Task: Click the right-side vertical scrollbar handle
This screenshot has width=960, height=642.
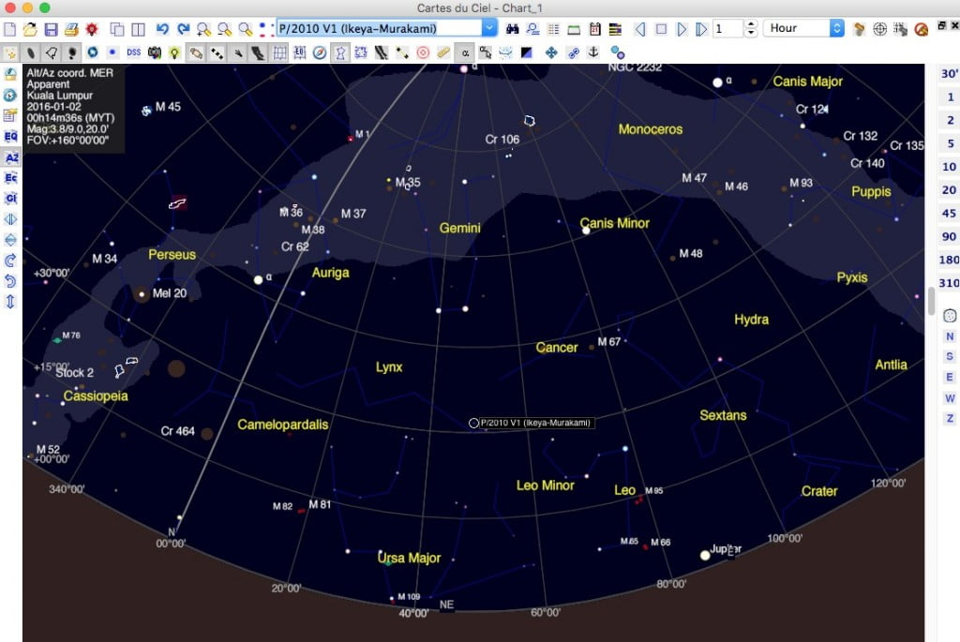Action: tap(931, 301)
